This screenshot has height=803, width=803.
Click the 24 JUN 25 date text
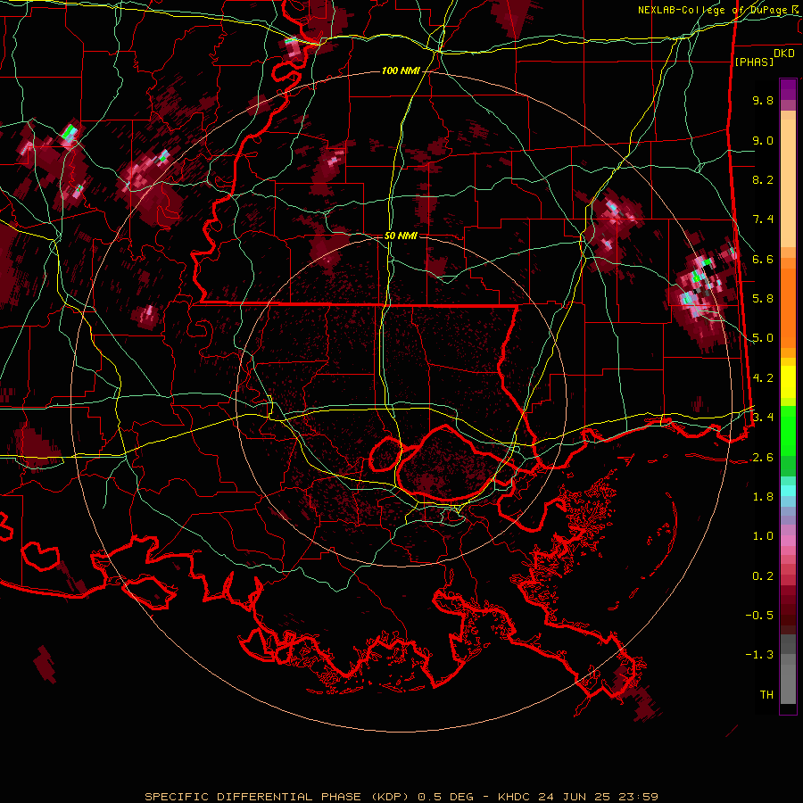tap(575, 797)
